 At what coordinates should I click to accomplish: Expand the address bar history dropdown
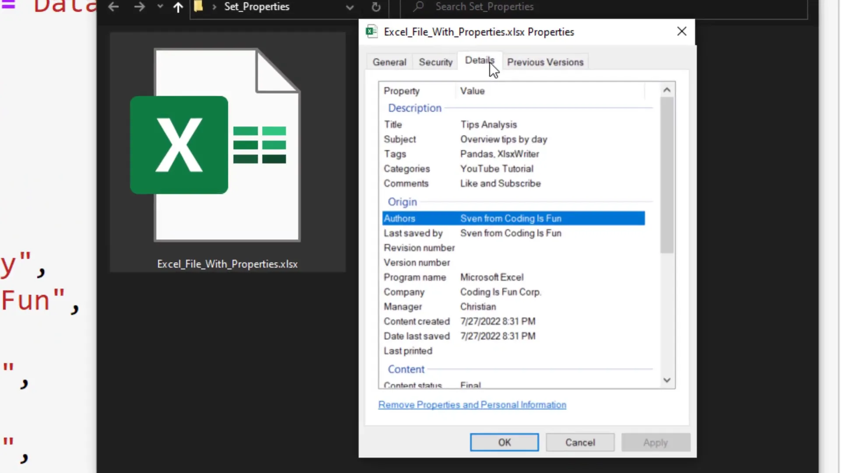coord(349,7)
